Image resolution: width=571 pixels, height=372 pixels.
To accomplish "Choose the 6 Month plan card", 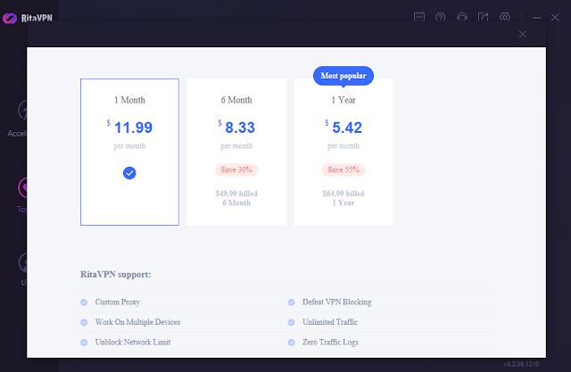I will pos(236,152).
